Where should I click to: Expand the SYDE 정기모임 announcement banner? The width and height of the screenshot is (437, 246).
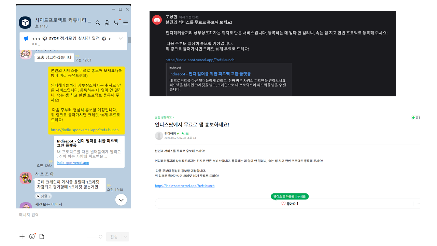coord(121,39)
